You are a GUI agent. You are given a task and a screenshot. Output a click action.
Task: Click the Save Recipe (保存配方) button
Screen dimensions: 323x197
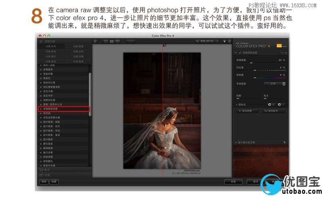(x=273, y=111)
